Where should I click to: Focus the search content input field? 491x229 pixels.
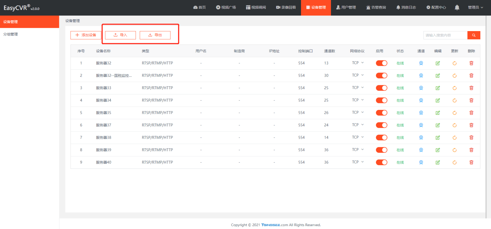pos(445,35)
